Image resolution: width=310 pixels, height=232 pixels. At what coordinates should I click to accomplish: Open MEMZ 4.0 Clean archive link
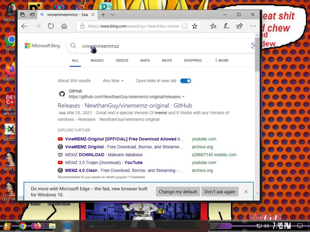coord(124,170)
